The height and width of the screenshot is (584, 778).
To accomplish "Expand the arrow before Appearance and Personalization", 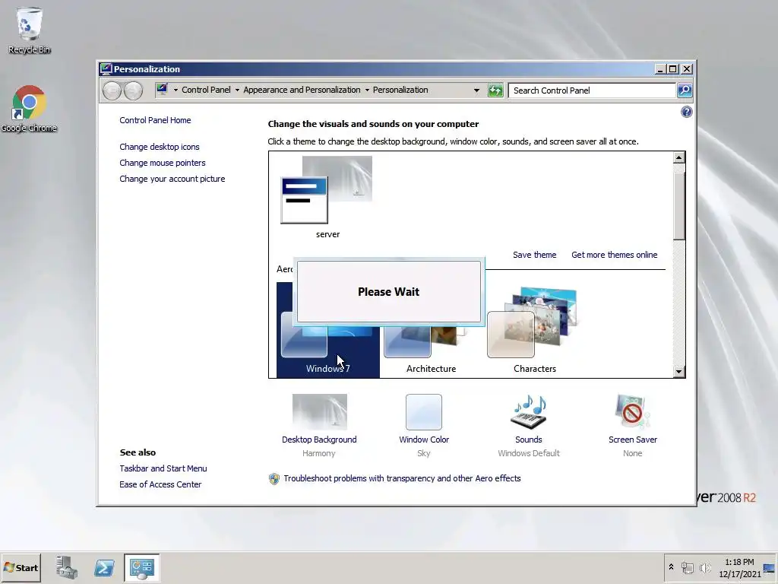I will tap(237, 90).
